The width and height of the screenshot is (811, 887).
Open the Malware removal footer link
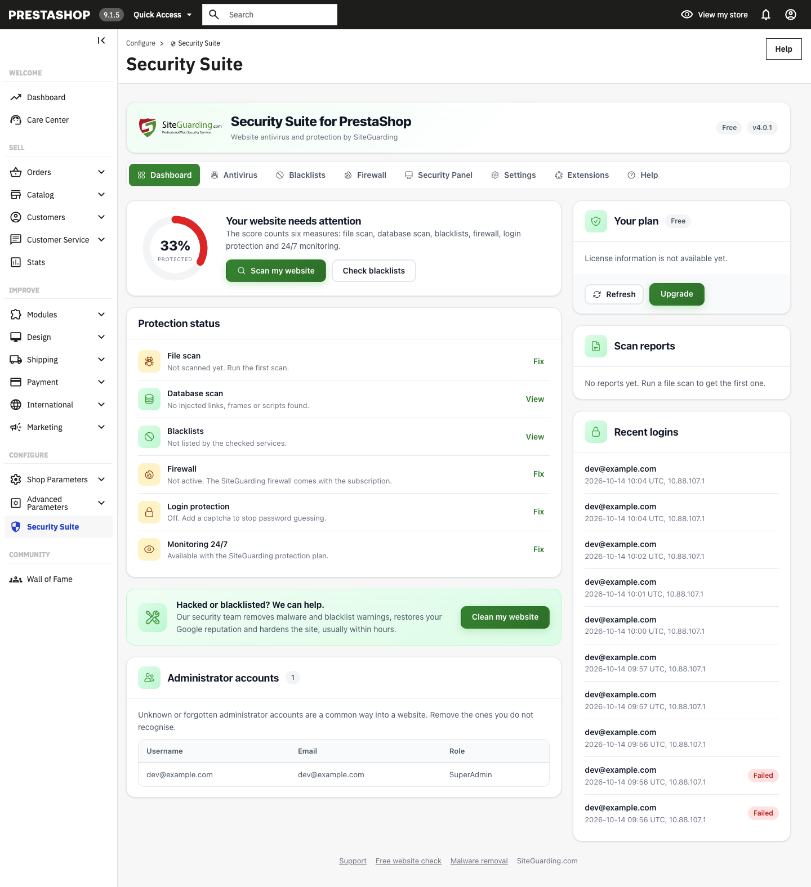point(479,861)
